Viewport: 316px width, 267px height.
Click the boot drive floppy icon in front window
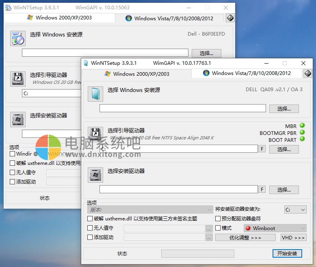point(95,134)
